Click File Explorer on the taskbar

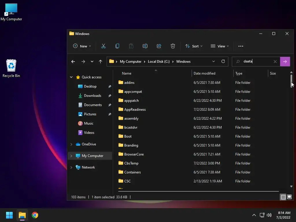[22, 215]
